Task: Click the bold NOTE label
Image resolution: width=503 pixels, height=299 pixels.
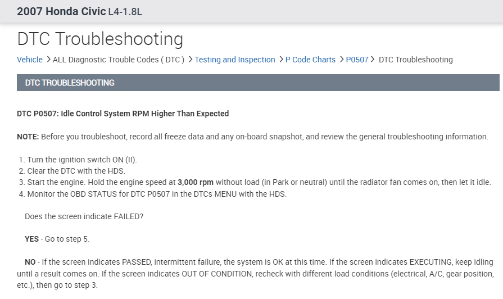Action: coord(28,137)
